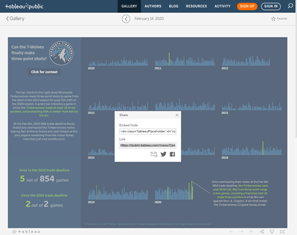
Task: Click the Sign In button
Action: tap(271, 6)
